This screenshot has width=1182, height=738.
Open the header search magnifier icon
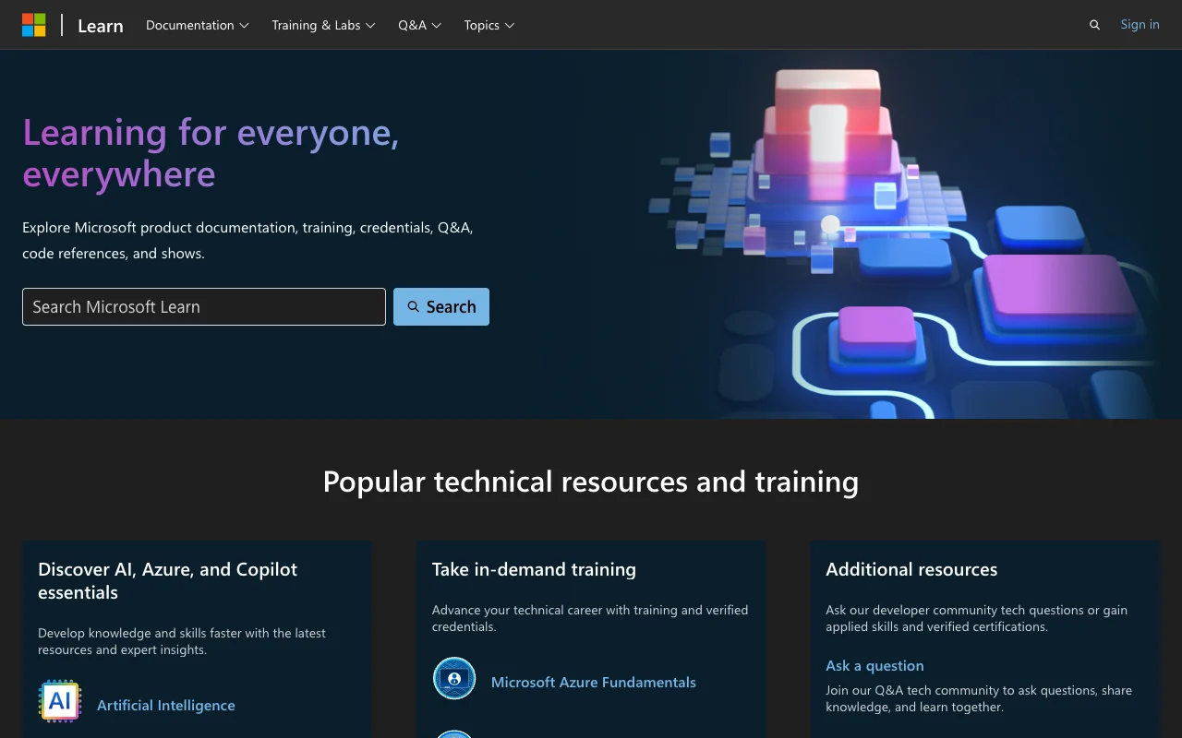1094,25
